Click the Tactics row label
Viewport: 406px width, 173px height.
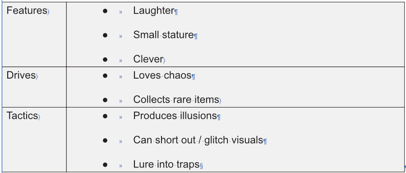22,116
